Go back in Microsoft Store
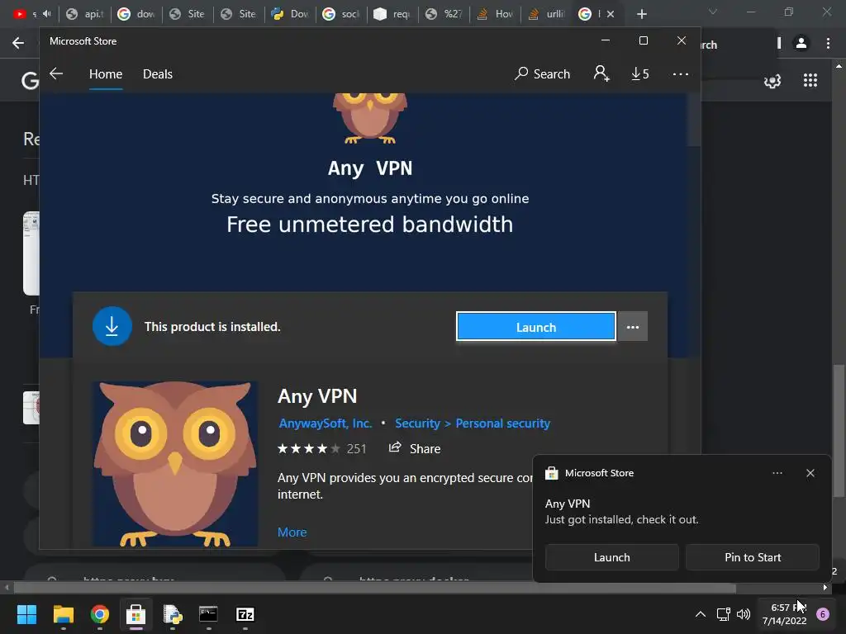The height and width of the screenshot is (634, 846). tap(56, 73)
